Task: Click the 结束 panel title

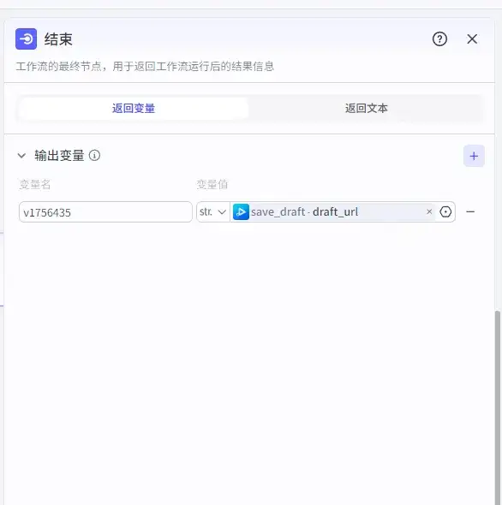Action: tap(58, 39)
